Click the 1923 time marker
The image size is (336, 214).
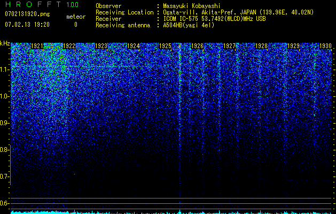[101, 46]
